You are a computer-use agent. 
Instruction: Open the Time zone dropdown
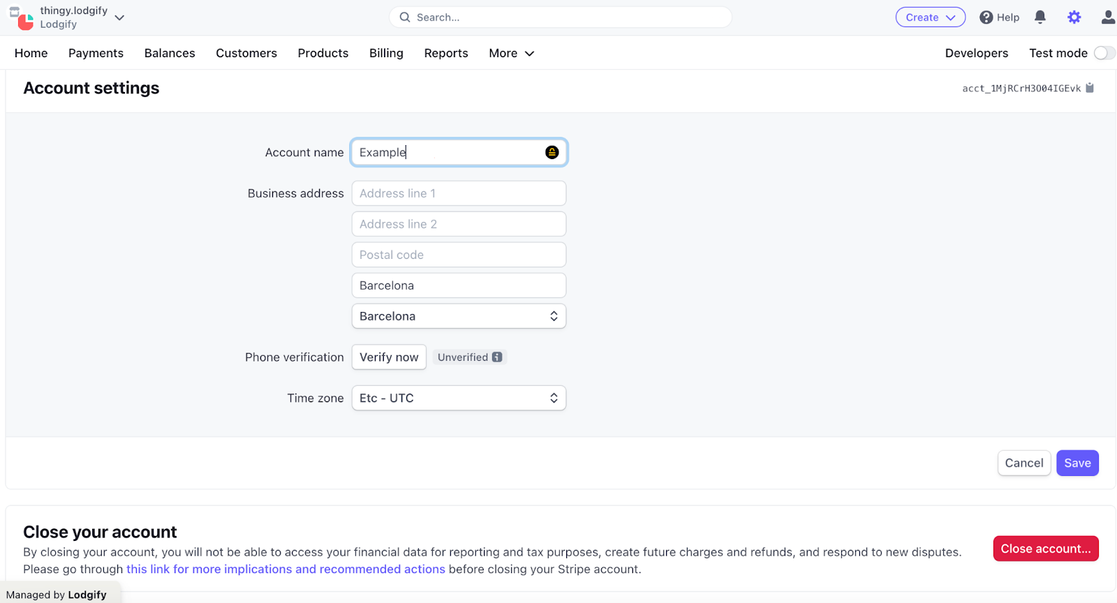[x=459, y=399]
